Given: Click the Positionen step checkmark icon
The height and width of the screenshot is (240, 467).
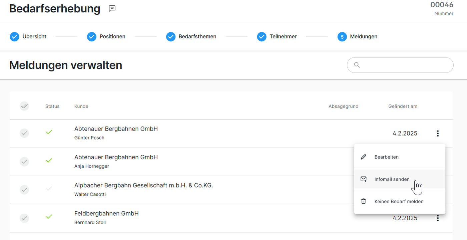Looking at the screenshot, I should pos(92,37).
